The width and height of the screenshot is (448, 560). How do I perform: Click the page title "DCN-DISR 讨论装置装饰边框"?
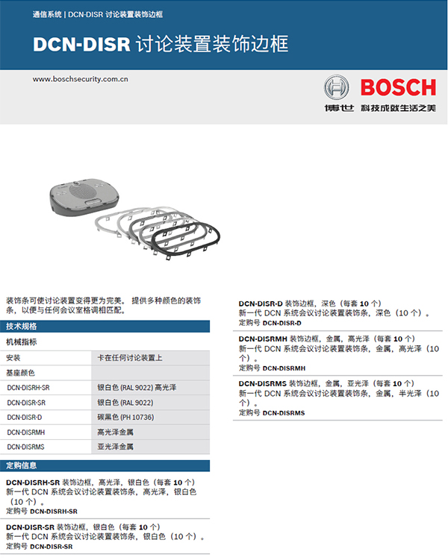tap(161, 44)
